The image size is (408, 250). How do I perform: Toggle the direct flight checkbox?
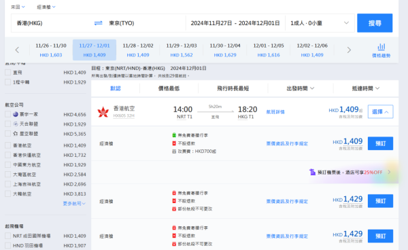click(x=7, y=73)
